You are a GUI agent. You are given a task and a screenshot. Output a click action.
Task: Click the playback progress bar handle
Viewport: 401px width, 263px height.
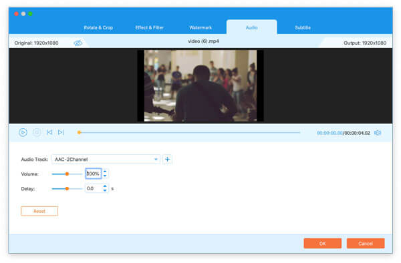point(80,132)
